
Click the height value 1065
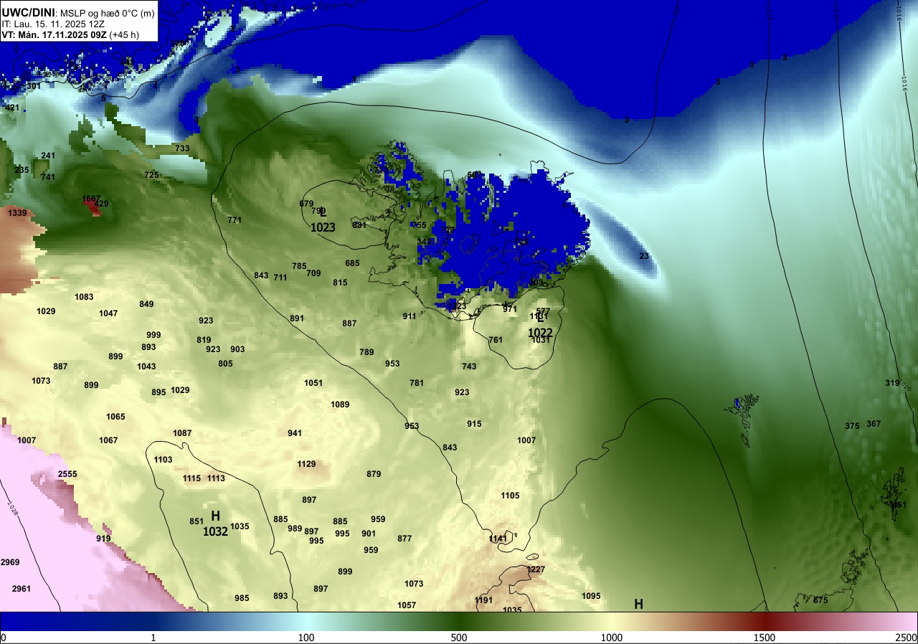(115, 417)
